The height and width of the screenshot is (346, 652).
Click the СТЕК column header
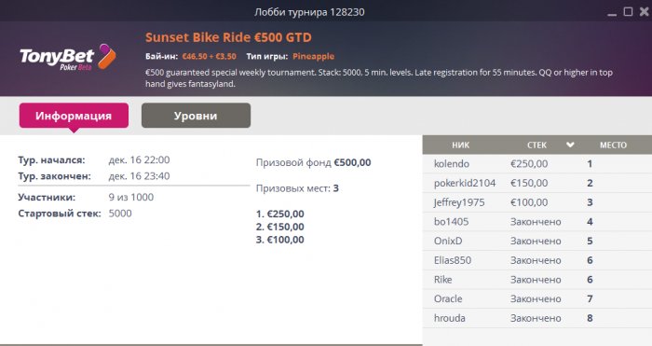point(537,145)
